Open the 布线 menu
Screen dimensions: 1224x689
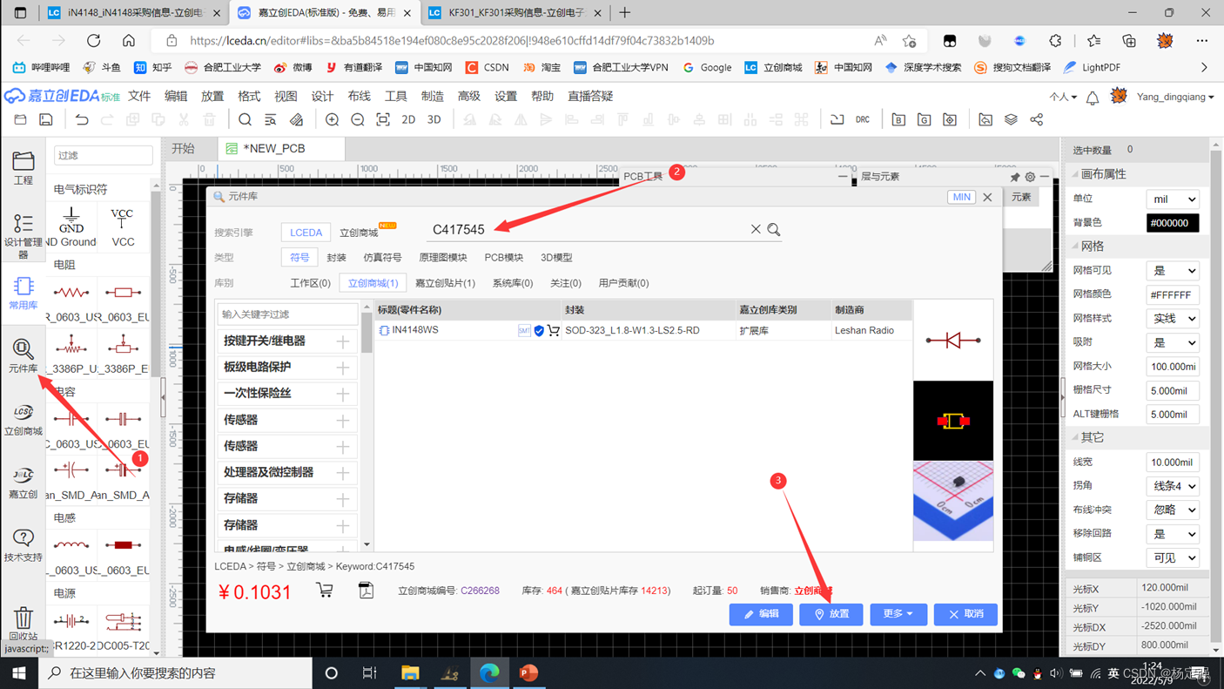point(359,97)
